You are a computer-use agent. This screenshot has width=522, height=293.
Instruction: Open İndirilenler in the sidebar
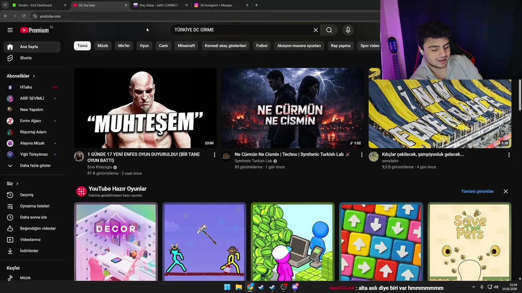[32, 251]
